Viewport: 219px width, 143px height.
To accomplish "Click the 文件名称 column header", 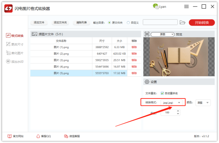I will tap(61, 41).
